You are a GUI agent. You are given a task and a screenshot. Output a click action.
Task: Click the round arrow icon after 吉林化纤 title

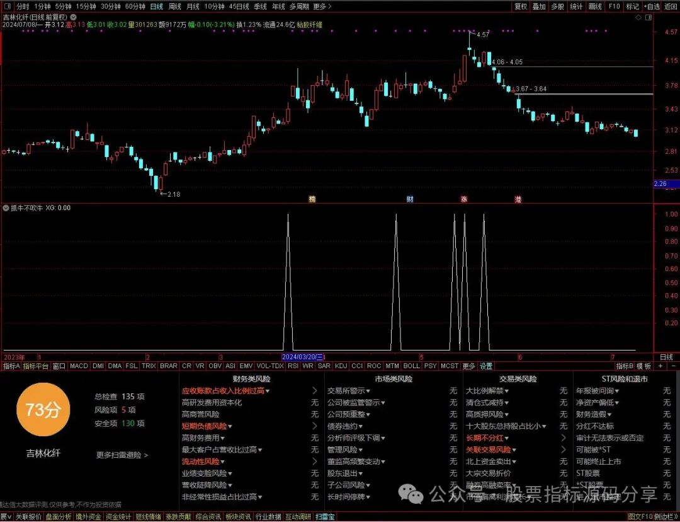pos(73,18)
